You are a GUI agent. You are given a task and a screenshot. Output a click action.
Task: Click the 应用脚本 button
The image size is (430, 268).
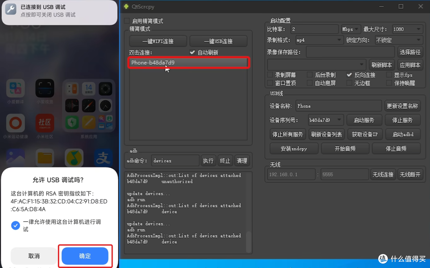click(410, 65)
